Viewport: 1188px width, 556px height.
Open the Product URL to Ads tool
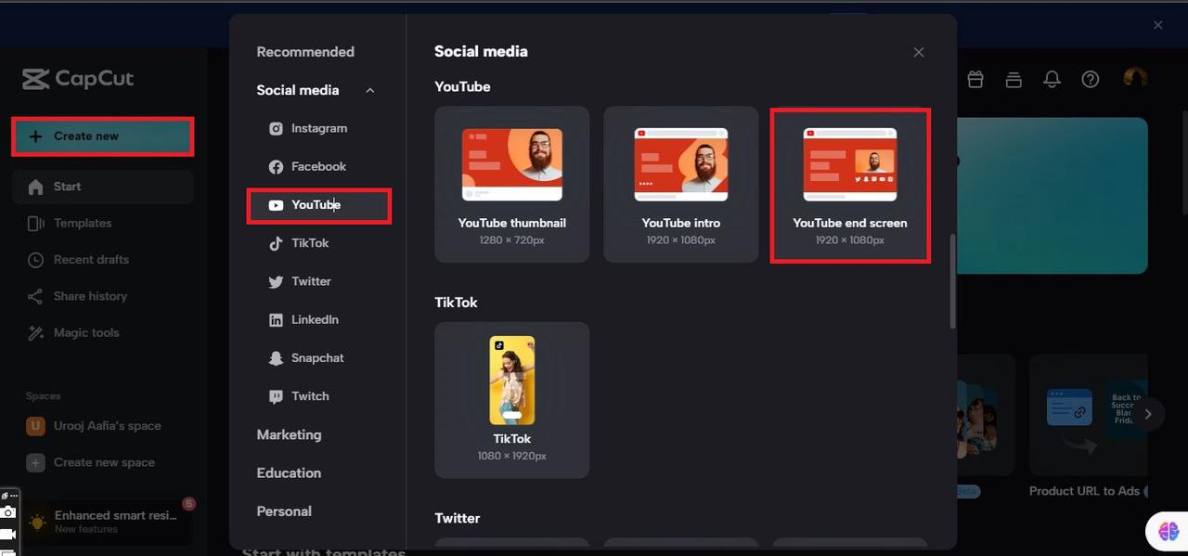coord(1088,427)
